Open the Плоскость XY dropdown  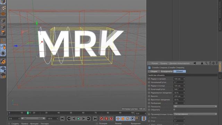pyautogui.click(x=195, y=107)
